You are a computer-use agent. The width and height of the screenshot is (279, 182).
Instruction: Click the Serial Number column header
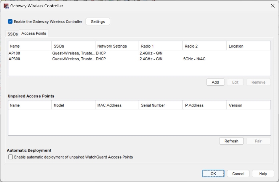[x=161, y=105]
